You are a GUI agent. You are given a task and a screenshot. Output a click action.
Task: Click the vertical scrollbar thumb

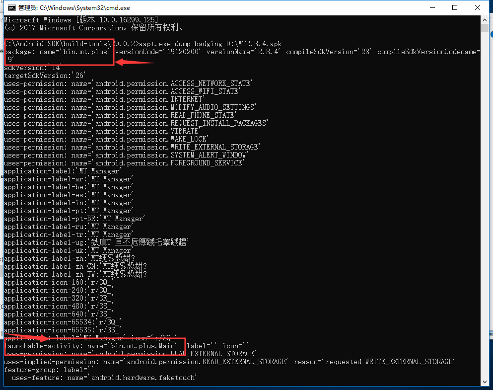[485, 28]
